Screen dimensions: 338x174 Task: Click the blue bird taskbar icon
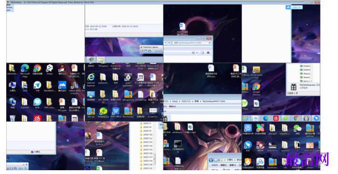(317, 118)
